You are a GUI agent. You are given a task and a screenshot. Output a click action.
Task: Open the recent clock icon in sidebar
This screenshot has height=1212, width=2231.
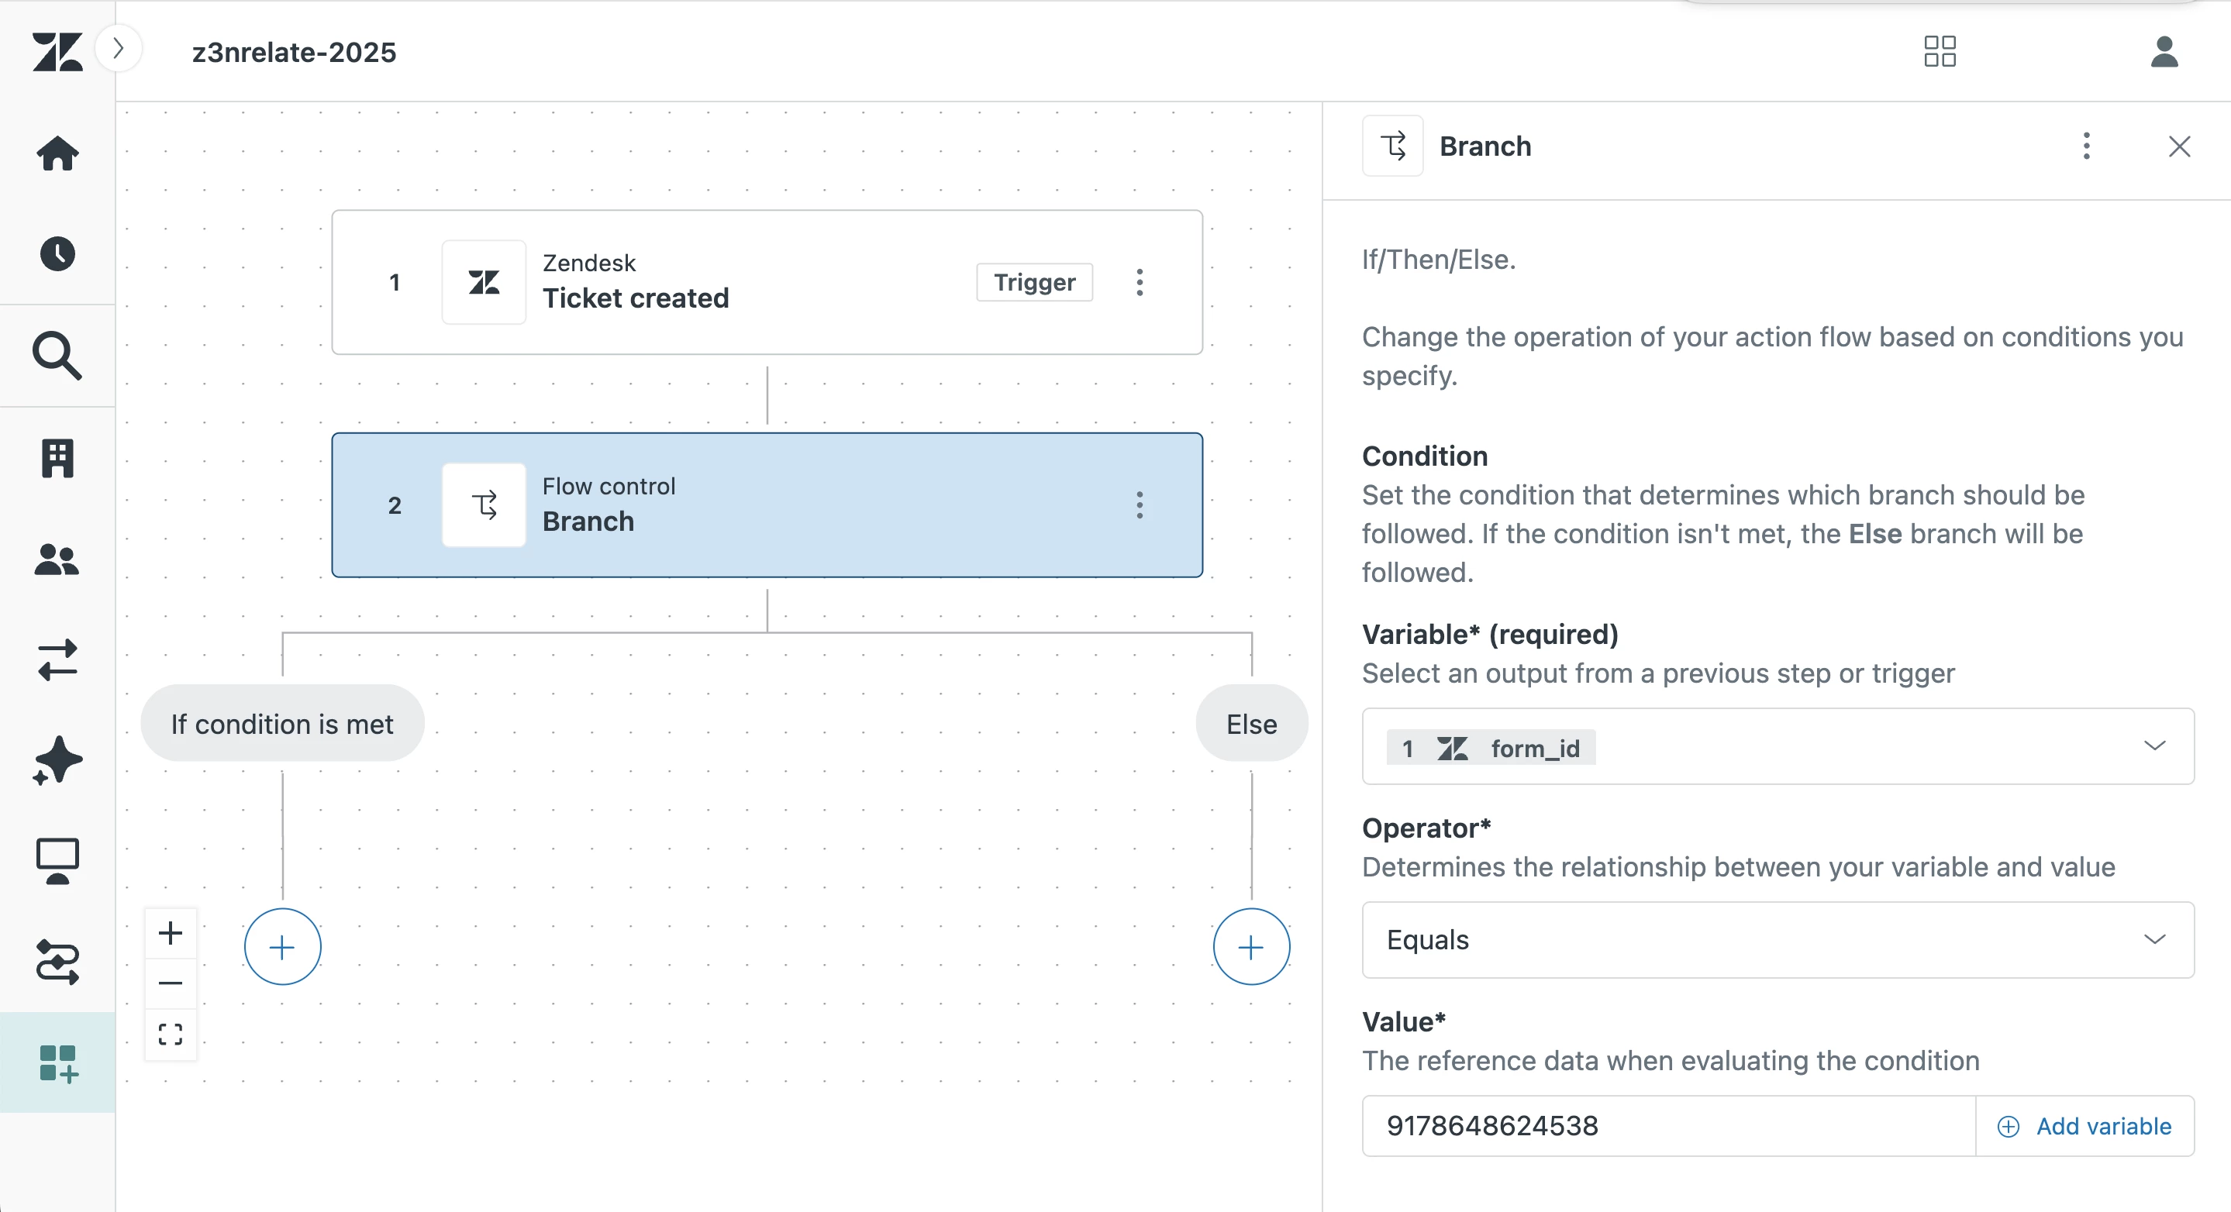click(57, 253)
